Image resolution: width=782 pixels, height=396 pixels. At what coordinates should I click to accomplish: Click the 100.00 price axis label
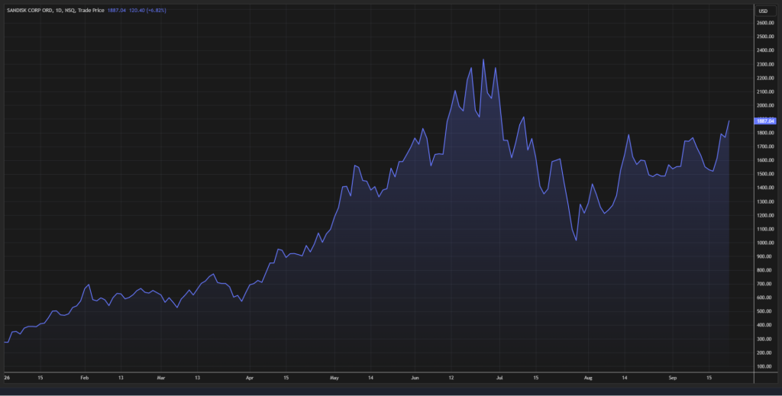point(766,366)
